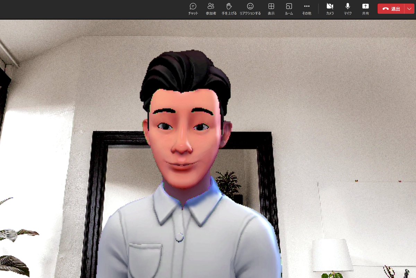Raise your hand with 手を上げる
The width and height of the screenshot is (416, 278).
click(229, 9)
